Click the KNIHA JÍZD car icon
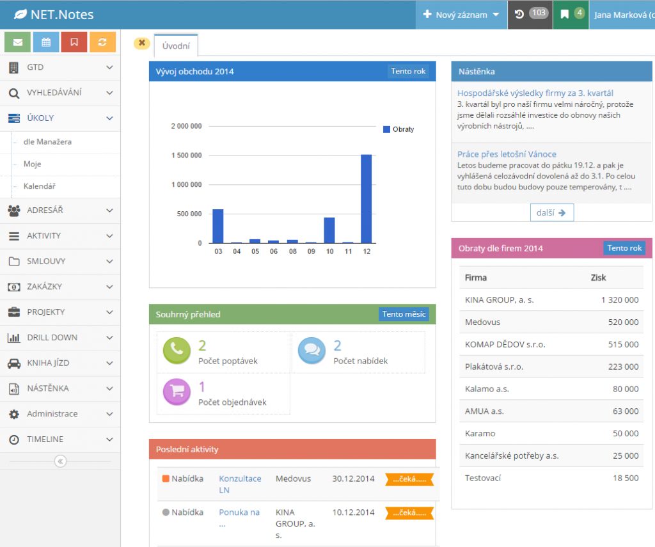Screen dimensions: 655x547 coord(14,363)
